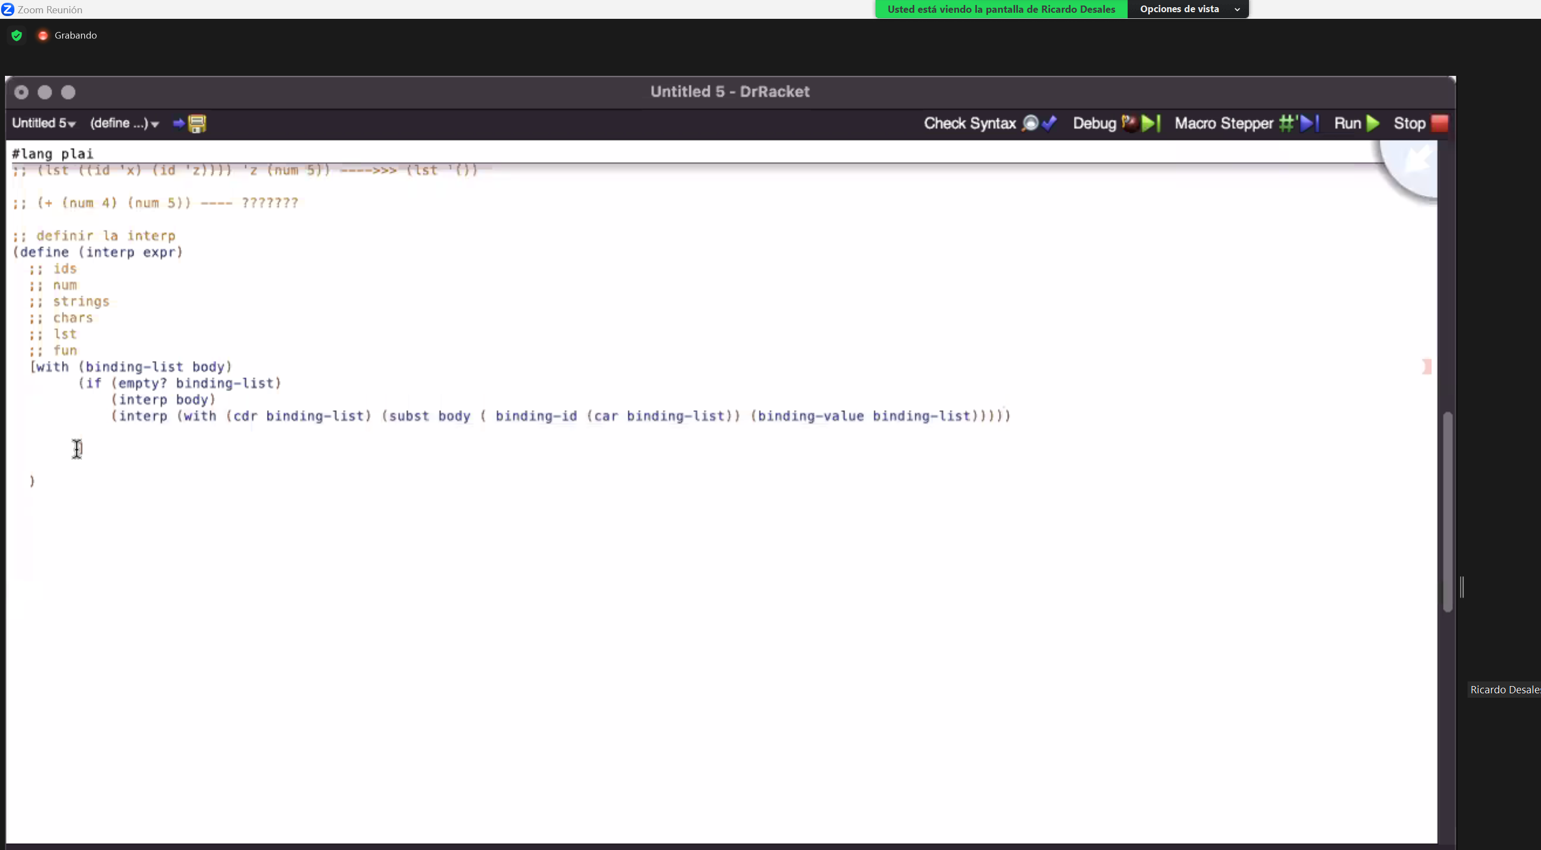Click the Save file icon

pyautogui.click(x=197, y=122)
